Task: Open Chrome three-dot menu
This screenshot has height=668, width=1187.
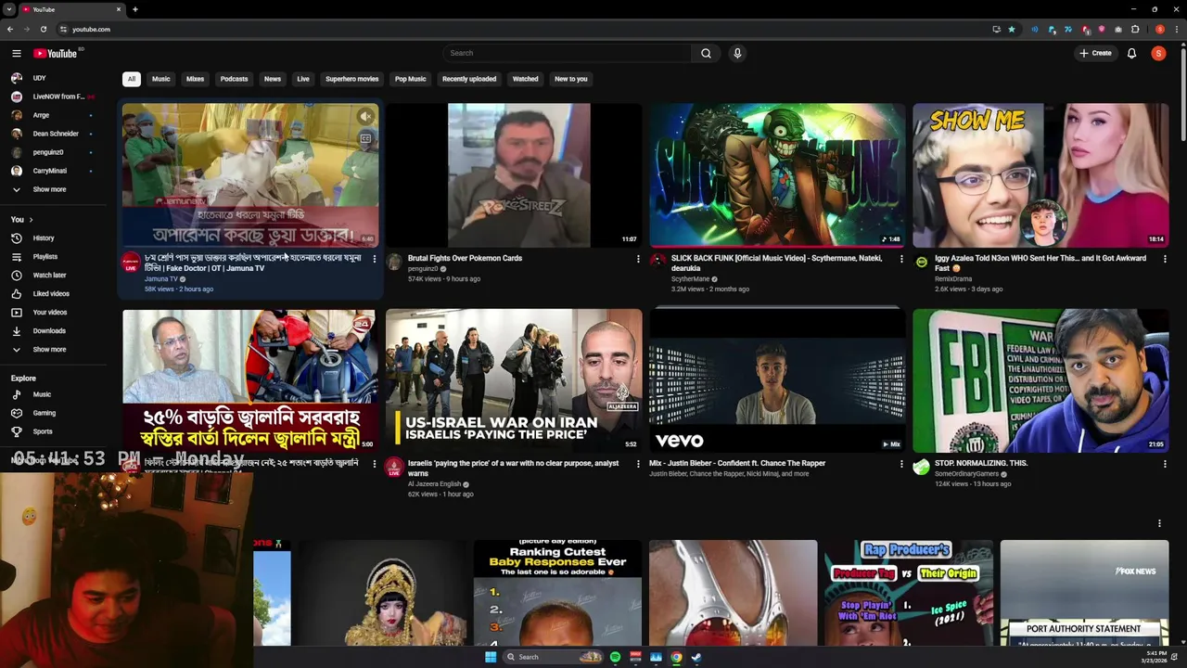Action: click(1175, 29)
